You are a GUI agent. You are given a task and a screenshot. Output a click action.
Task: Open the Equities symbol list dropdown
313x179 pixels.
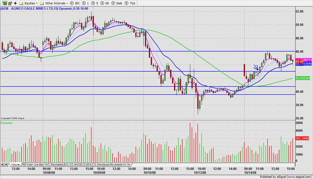[28, 3]
